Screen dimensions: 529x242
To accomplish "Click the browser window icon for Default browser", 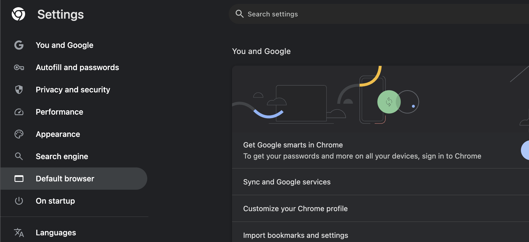I will click(19, 179).
